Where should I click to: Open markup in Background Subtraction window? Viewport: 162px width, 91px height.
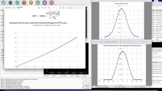[146, 42]
